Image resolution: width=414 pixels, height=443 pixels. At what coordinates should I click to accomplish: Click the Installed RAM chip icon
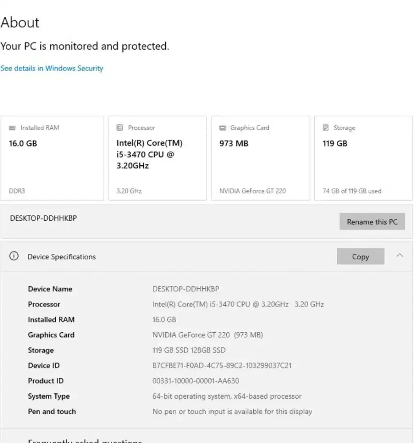point(12,128)
